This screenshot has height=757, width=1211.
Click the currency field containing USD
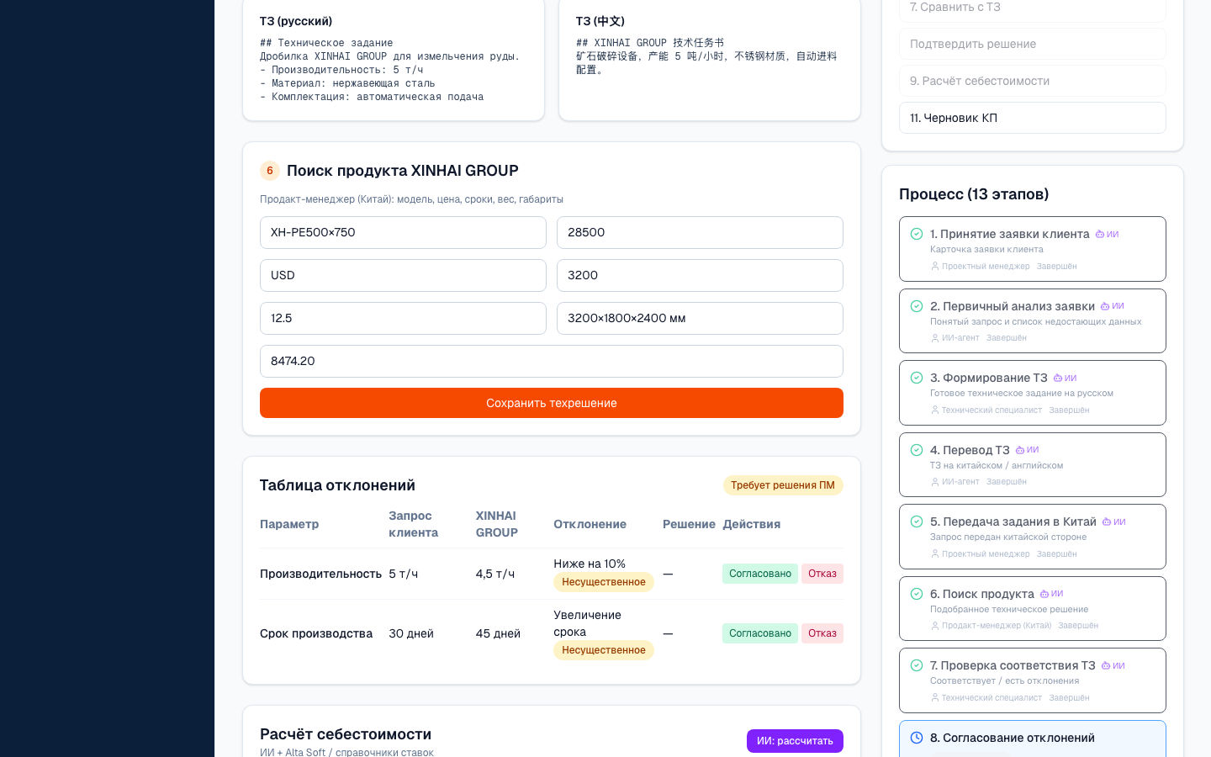click(x=403, y=275)
